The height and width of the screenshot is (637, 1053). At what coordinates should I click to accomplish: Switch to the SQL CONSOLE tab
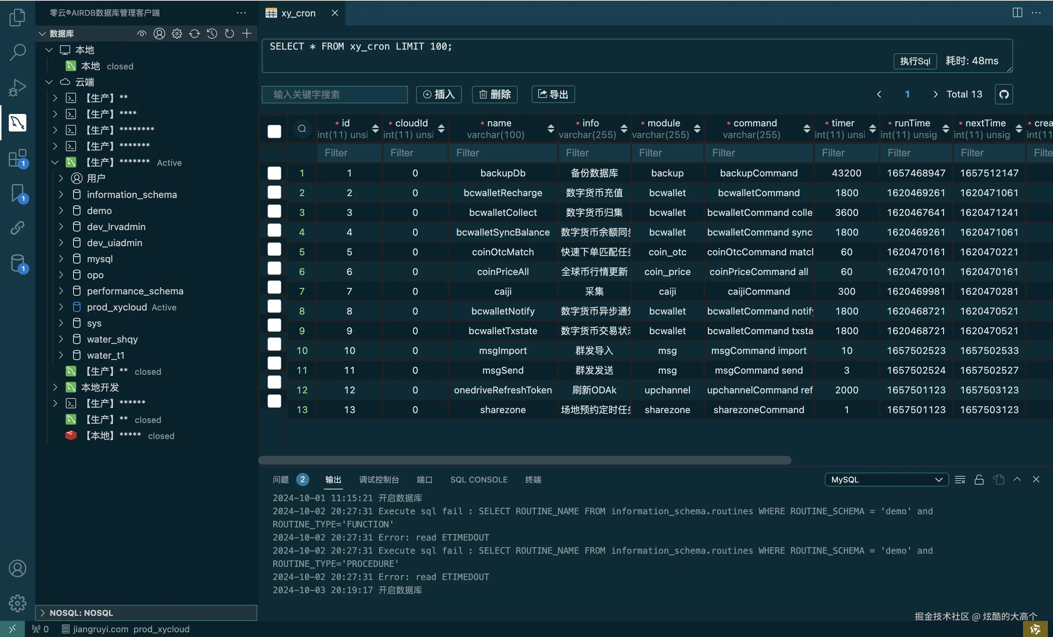[478, 480]
